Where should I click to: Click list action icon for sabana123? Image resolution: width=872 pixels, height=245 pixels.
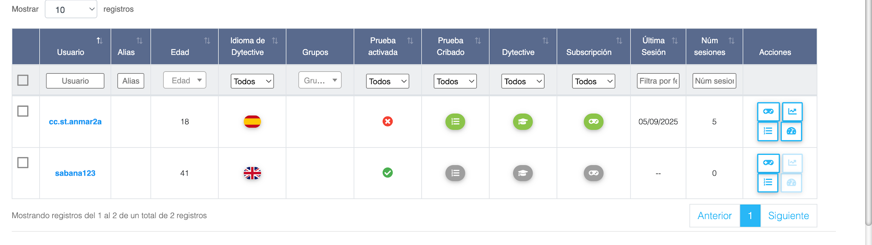768,182
